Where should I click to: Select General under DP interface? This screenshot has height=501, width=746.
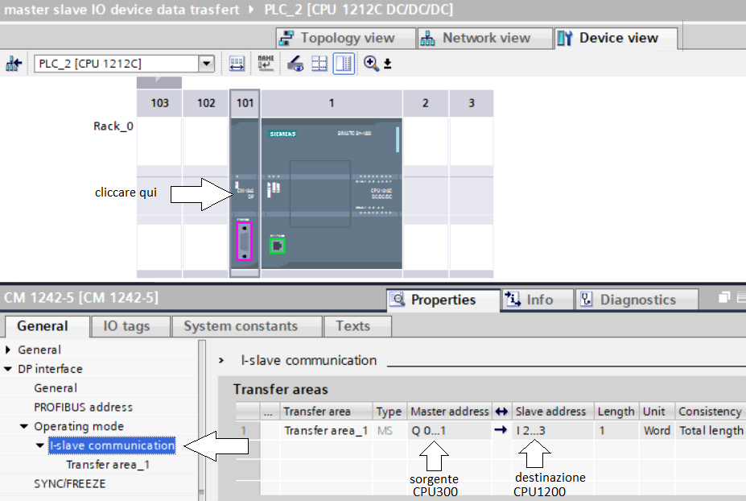coord(56,388)
